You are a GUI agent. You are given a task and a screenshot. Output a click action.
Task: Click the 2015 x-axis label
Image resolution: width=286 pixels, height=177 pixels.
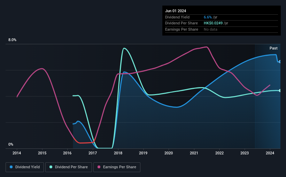coord(42,153)
